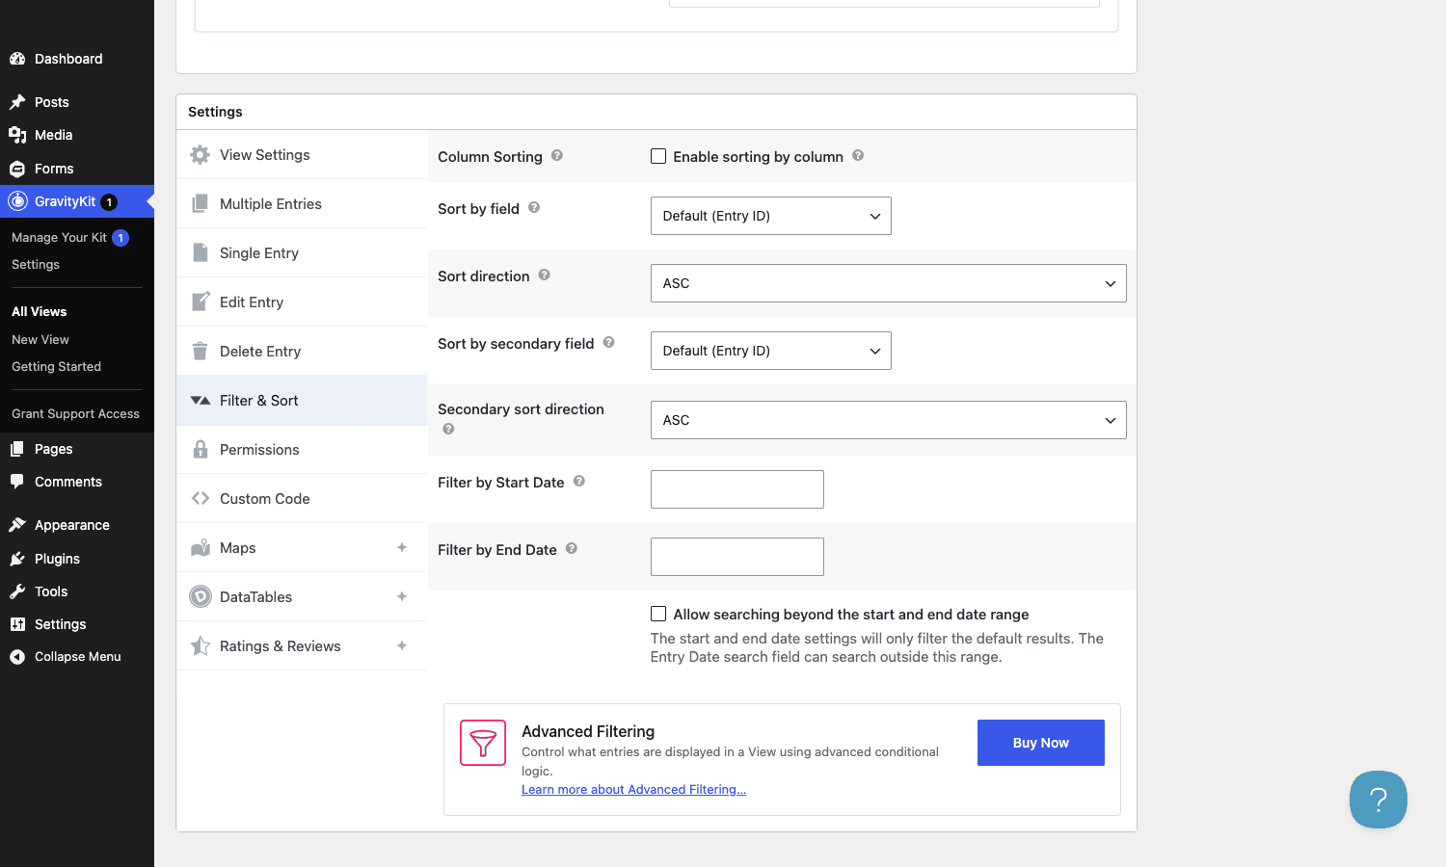Click the Custom Code tab label

point(265,499)
